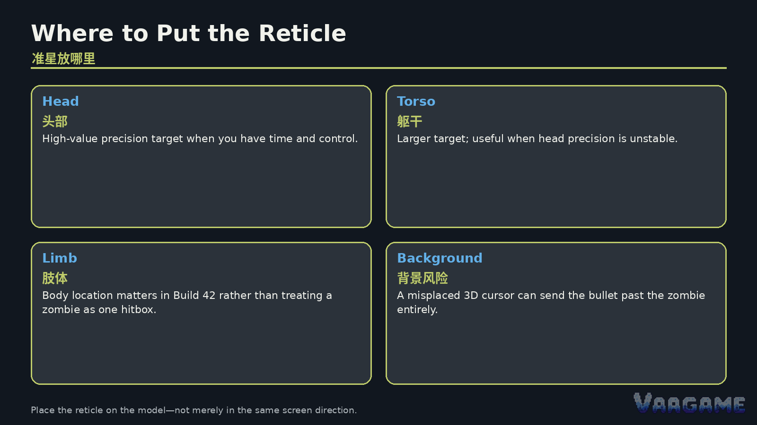Image resolution: width=757 pixels, height=425 pixels.
Task: Click the 'Body location matters in Build 42' text
Action: click(x=187, y=302)
